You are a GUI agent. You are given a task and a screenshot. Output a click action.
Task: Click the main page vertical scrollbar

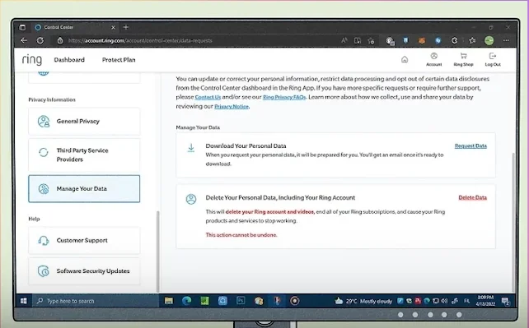[x=513, y=222]
